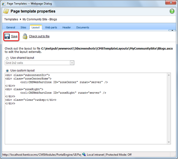Click the subcontentDiv opening div line

tap(27, 75)
